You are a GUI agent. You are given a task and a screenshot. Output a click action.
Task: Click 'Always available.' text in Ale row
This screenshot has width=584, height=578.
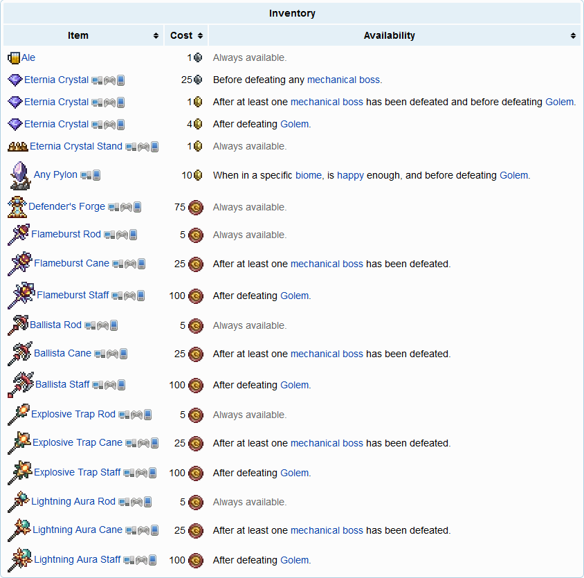tap(250, 57)
